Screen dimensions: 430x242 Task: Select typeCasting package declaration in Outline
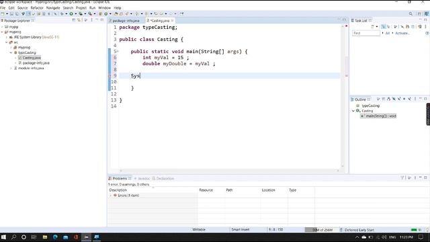[370, 106]
